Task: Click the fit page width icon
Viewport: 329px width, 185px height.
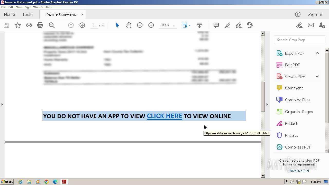Action: pyautogui.click(x=185, y=25)
